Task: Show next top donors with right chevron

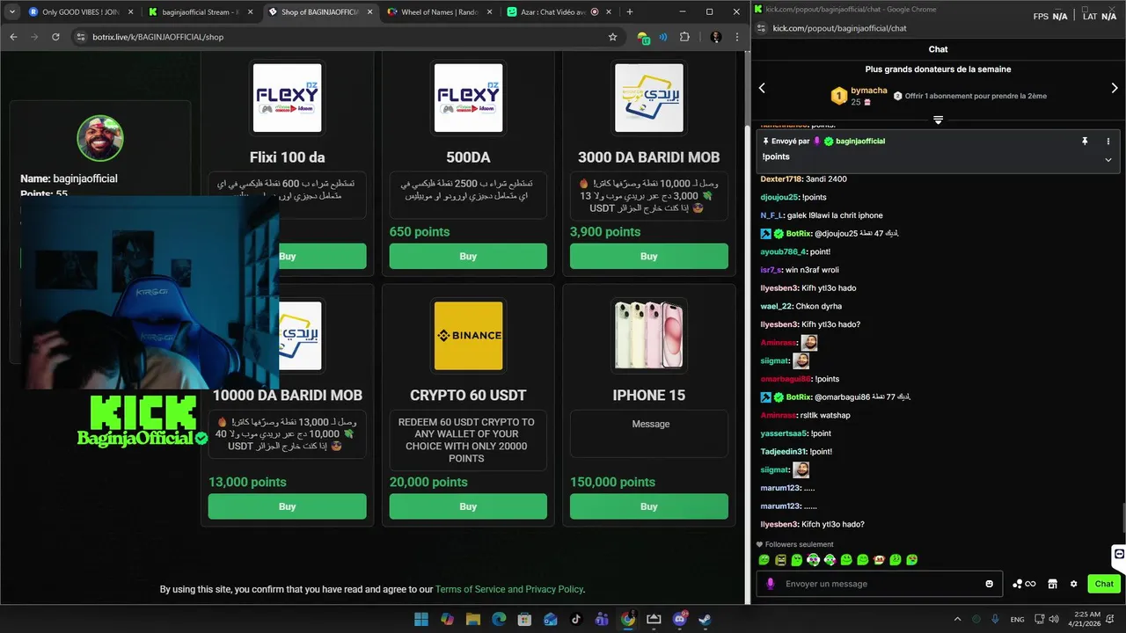Action: (x=1115, y=88)
